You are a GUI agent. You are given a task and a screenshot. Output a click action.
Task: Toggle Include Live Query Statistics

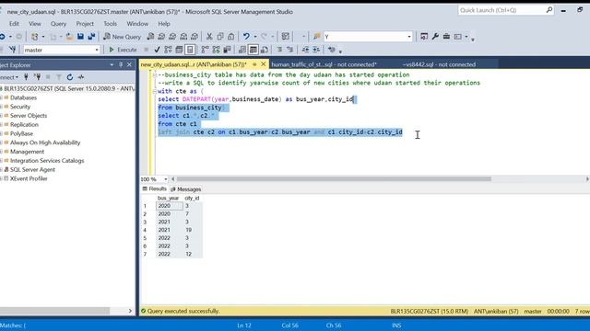point(217,50)
